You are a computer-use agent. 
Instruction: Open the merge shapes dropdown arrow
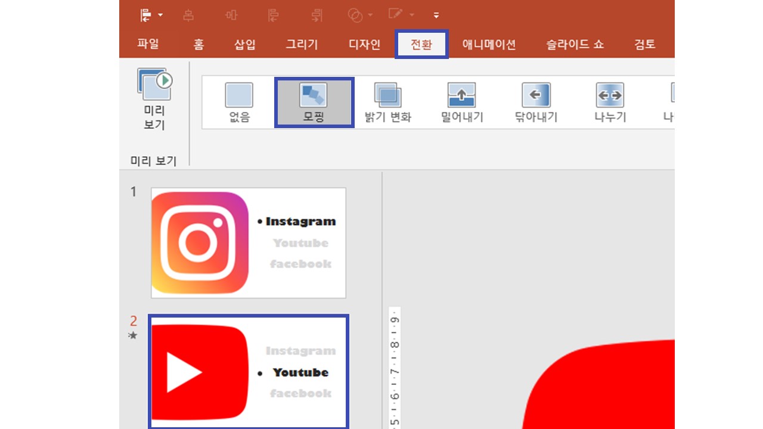click(x=370, y=15)
